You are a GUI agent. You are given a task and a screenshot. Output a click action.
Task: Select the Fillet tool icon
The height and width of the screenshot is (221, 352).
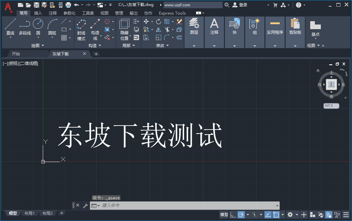pos(167,37)
